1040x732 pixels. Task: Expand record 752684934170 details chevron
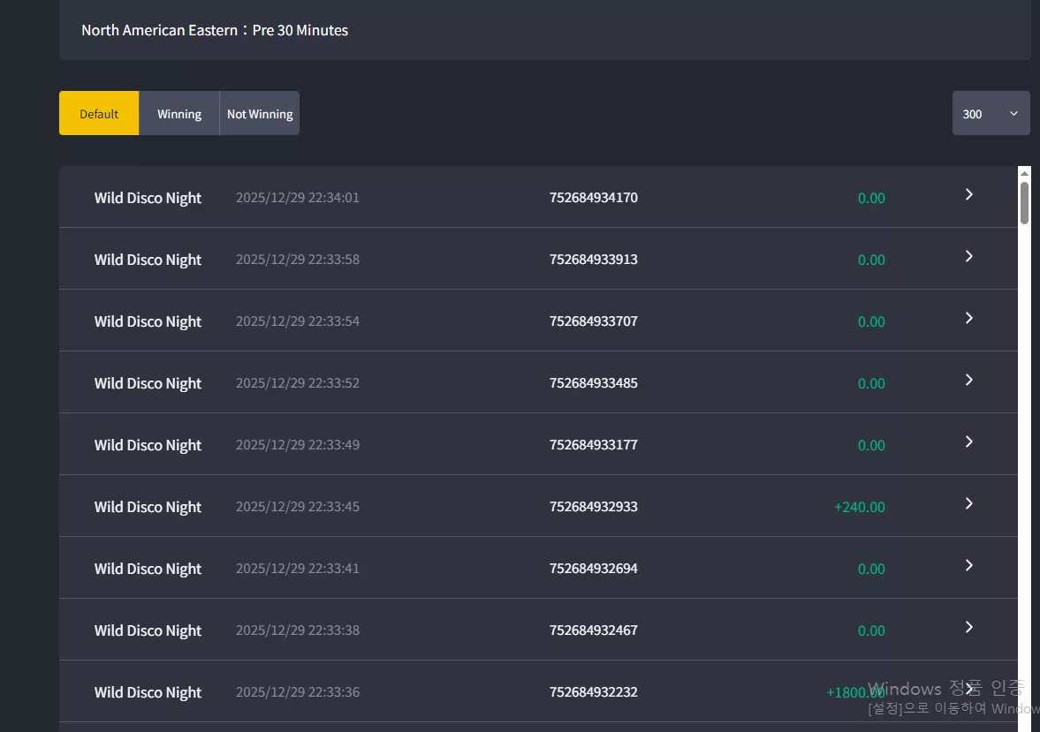[x=969, y=194]
